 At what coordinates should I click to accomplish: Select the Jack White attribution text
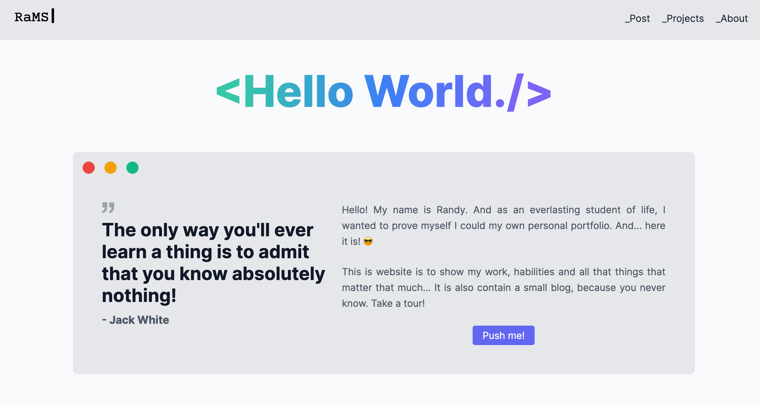(x=135, y=320)
